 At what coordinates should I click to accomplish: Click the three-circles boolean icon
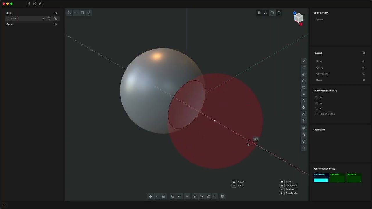(x=201, y=196)
